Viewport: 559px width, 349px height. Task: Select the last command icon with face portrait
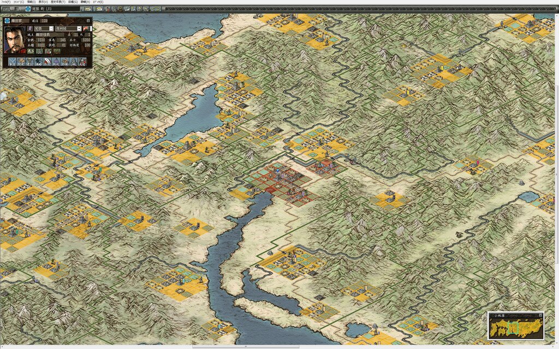click(82, 62)
